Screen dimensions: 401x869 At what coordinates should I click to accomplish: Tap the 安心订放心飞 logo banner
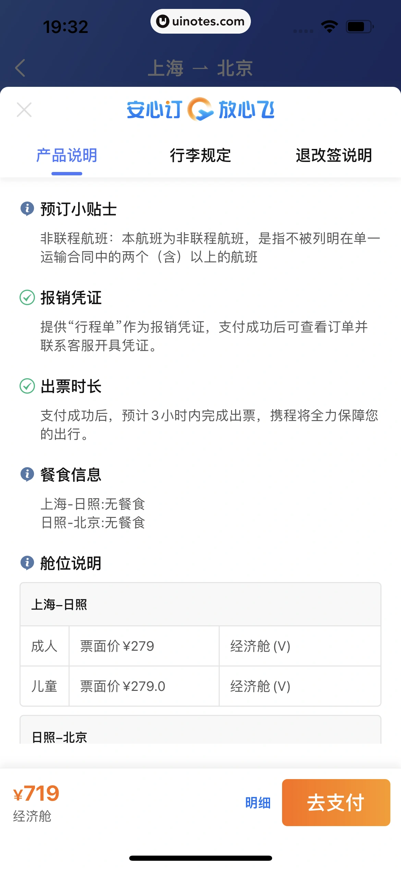(x=200, y=110)
